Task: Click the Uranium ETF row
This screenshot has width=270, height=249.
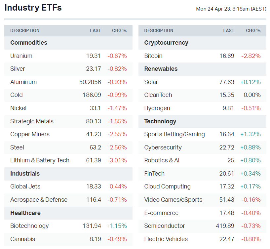Action: click(21, 56)
